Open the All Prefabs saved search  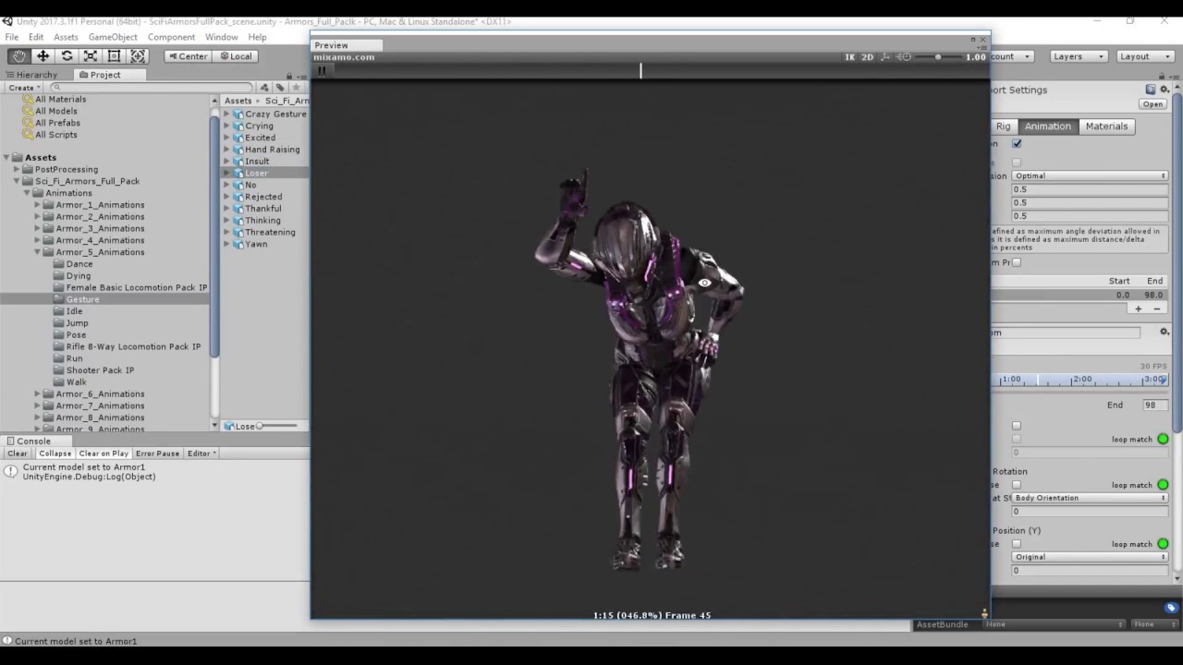[x=57, y=123]
